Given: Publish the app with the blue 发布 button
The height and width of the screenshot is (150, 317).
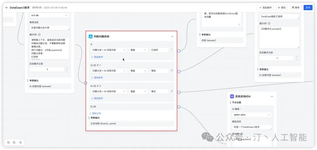Looking at the screenshot, I should pos(308,8).
